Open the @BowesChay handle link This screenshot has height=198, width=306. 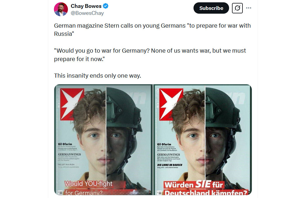pos(87,13)
